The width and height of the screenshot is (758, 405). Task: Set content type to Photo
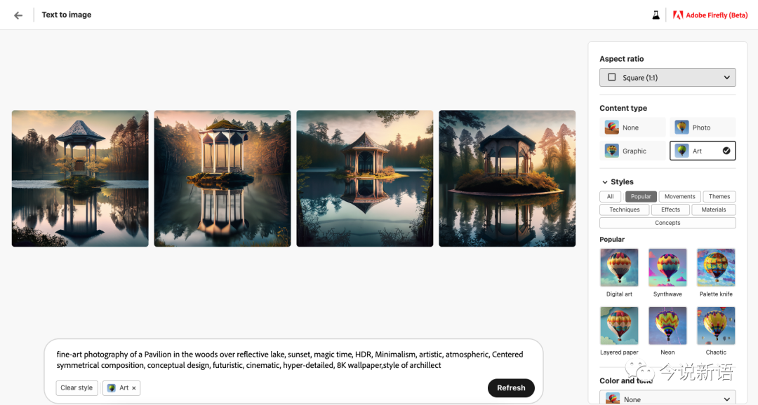tap(703, 128)
